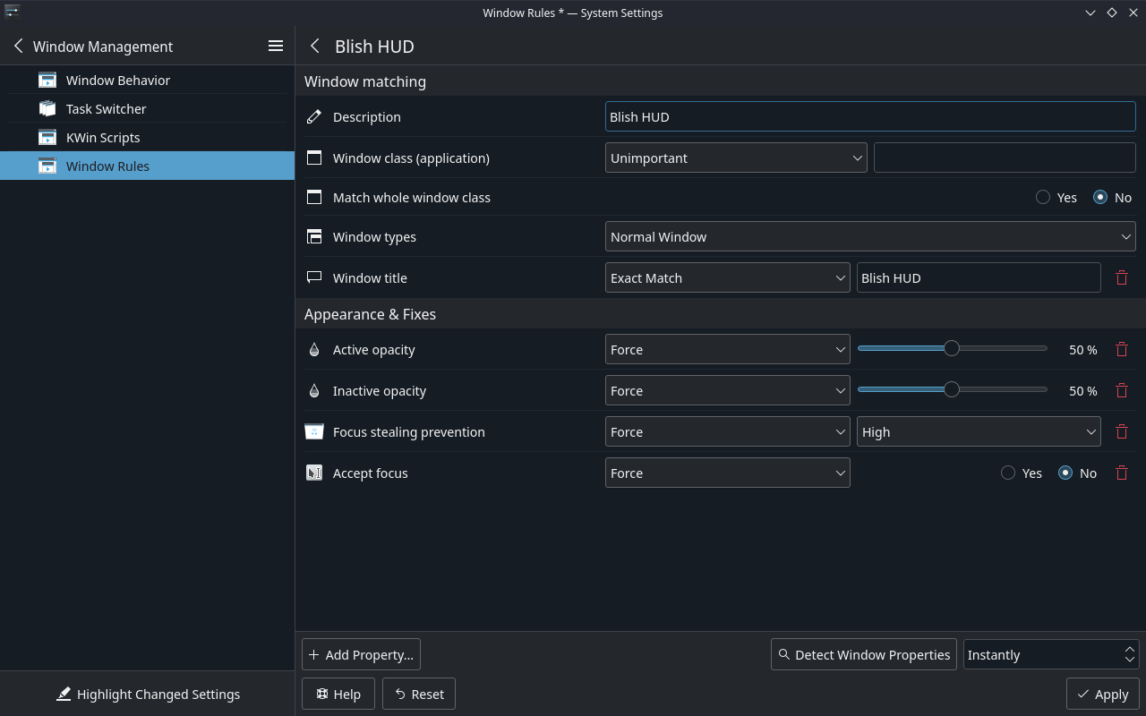The image size is (1146, 716).
Task: Click the KWin Scripts icon
Action: tap(47, 137)
